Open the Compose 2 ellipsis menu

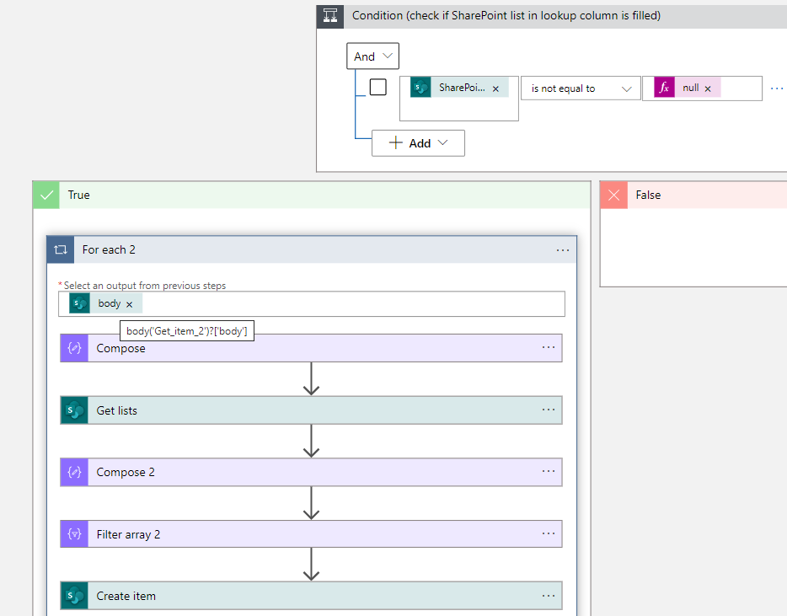[549, 471]
